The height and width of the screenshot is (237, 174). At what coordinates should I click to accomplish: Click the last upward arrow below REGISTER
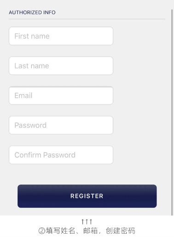(91, 222)
